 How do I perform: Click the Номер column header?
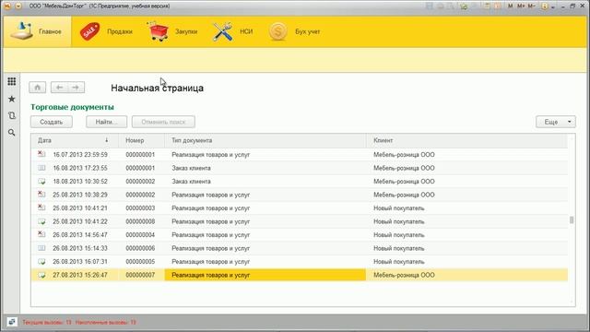click(x=141, y=140)
